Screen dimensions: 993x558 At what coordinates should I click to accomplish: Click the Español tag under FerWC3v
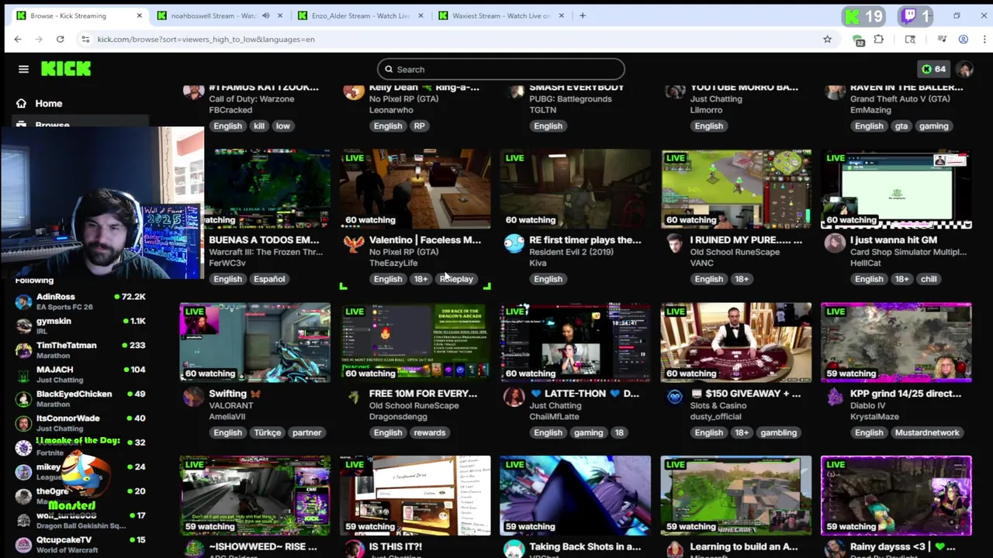(269, 279)
